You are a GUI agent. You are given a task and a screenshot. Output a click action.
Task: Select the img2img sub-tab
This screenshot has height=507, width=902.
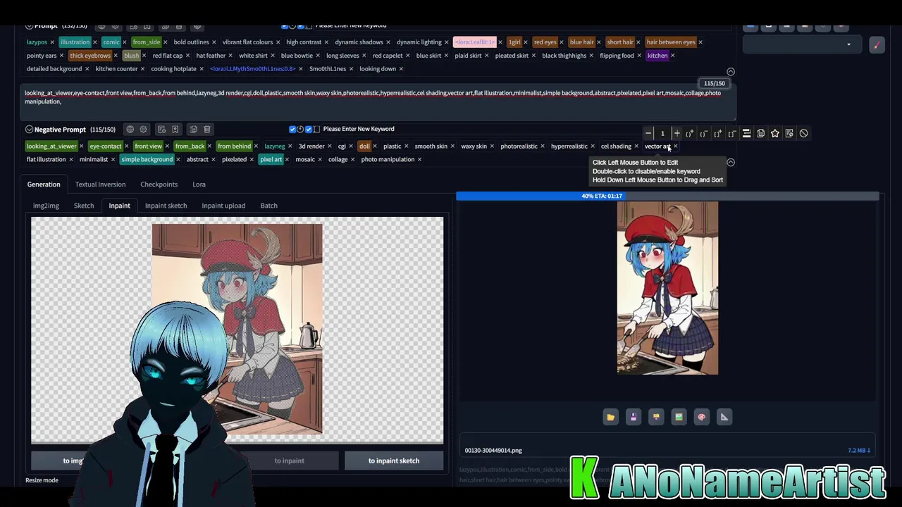(x=46, y=206)
